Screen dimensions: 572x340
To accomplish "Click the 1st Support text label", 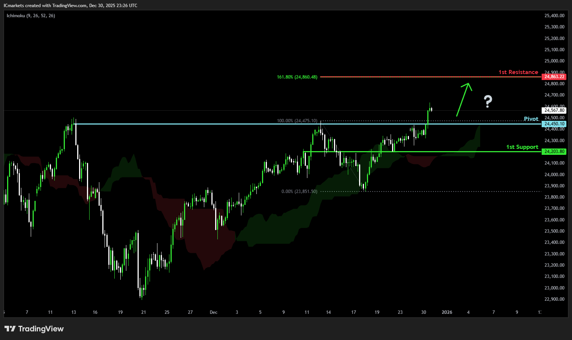I will click(x=522, y=147).
